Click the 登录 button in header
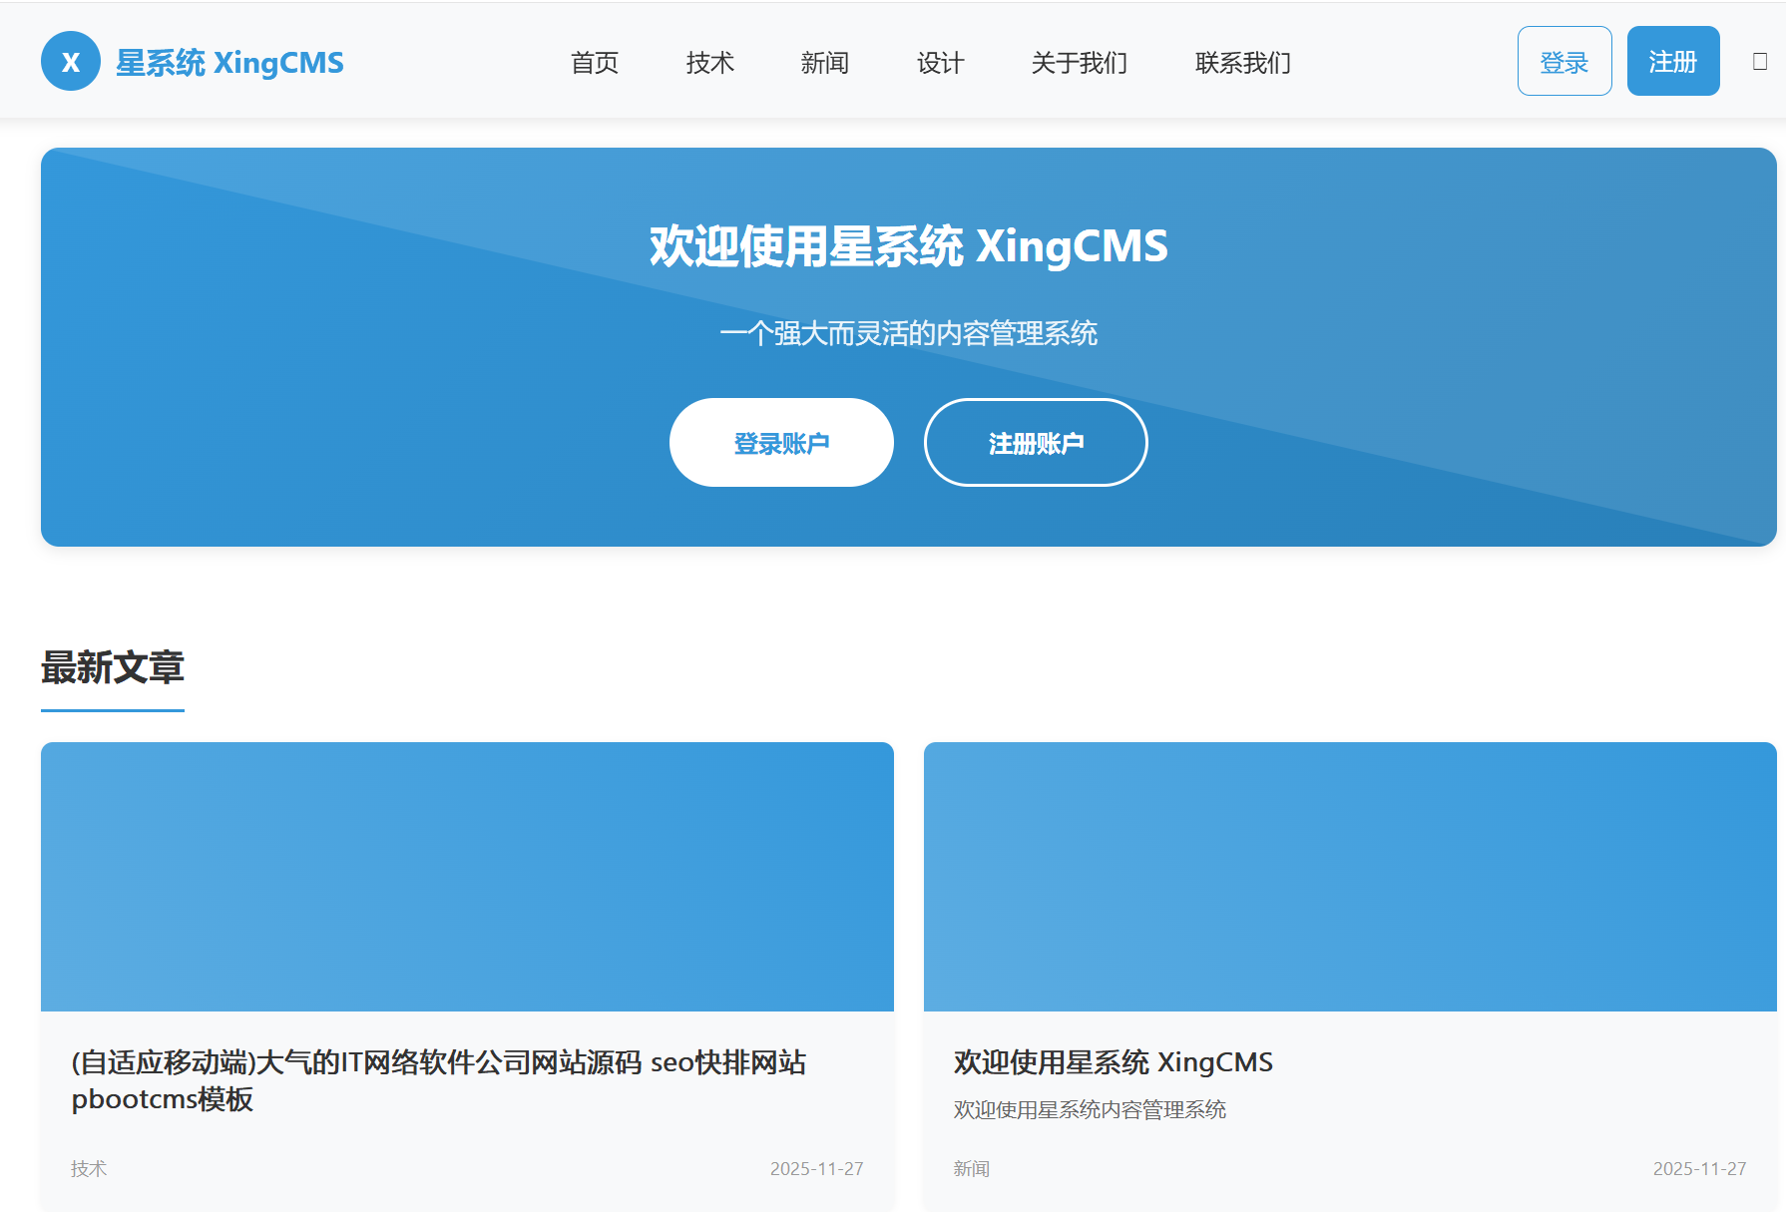 click(1564, 60)
